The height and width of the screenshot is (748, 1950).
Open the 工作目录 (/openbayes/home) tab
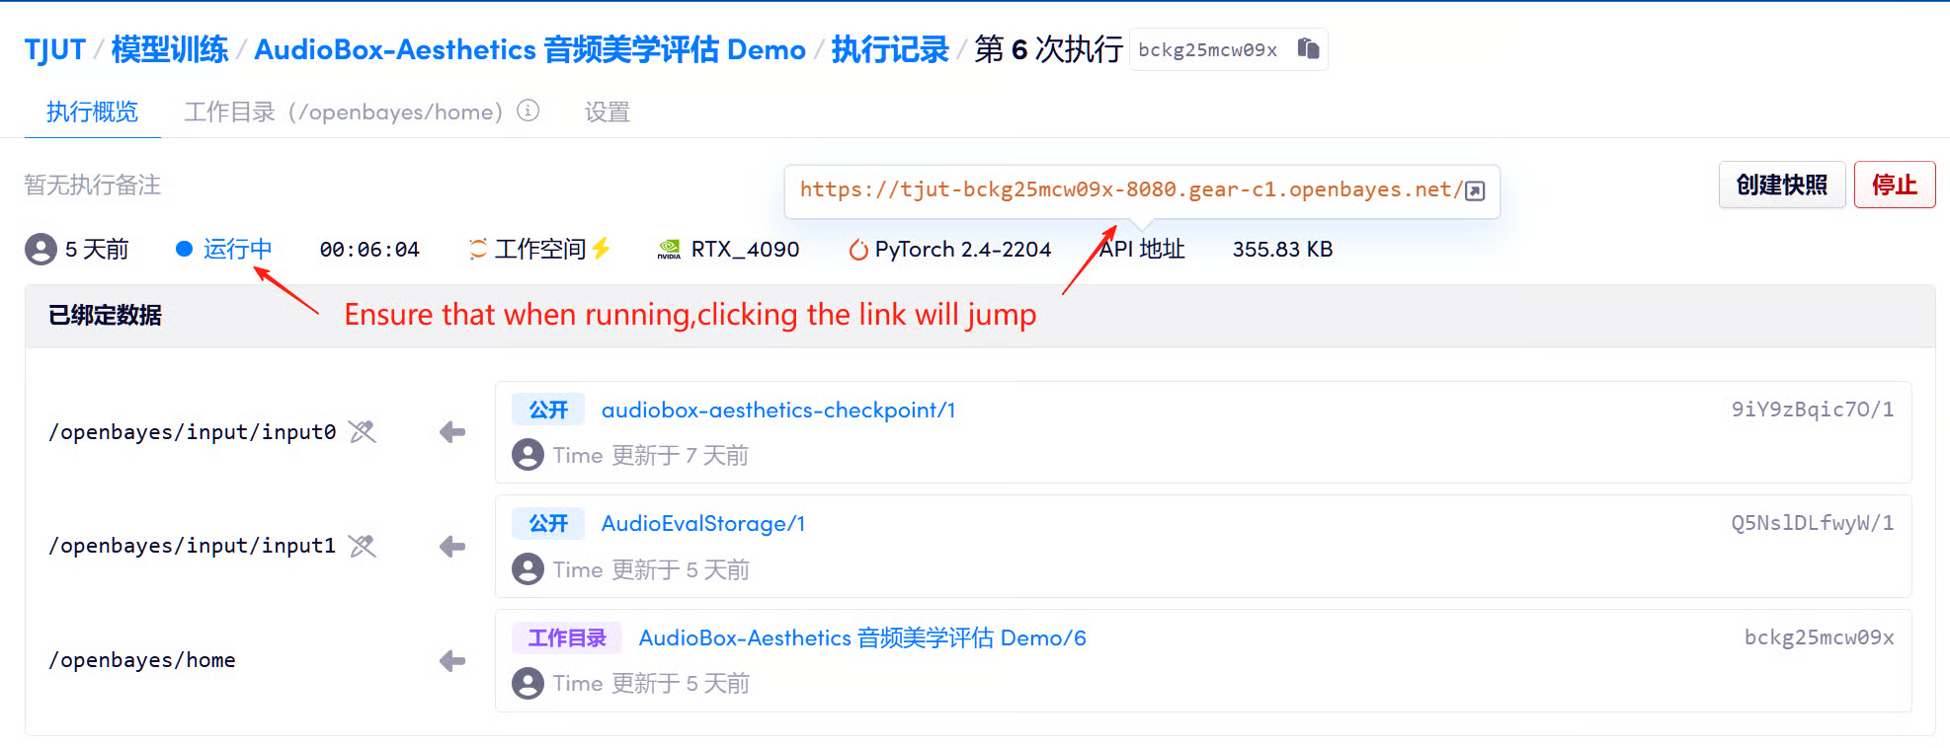tap(343, 112)
